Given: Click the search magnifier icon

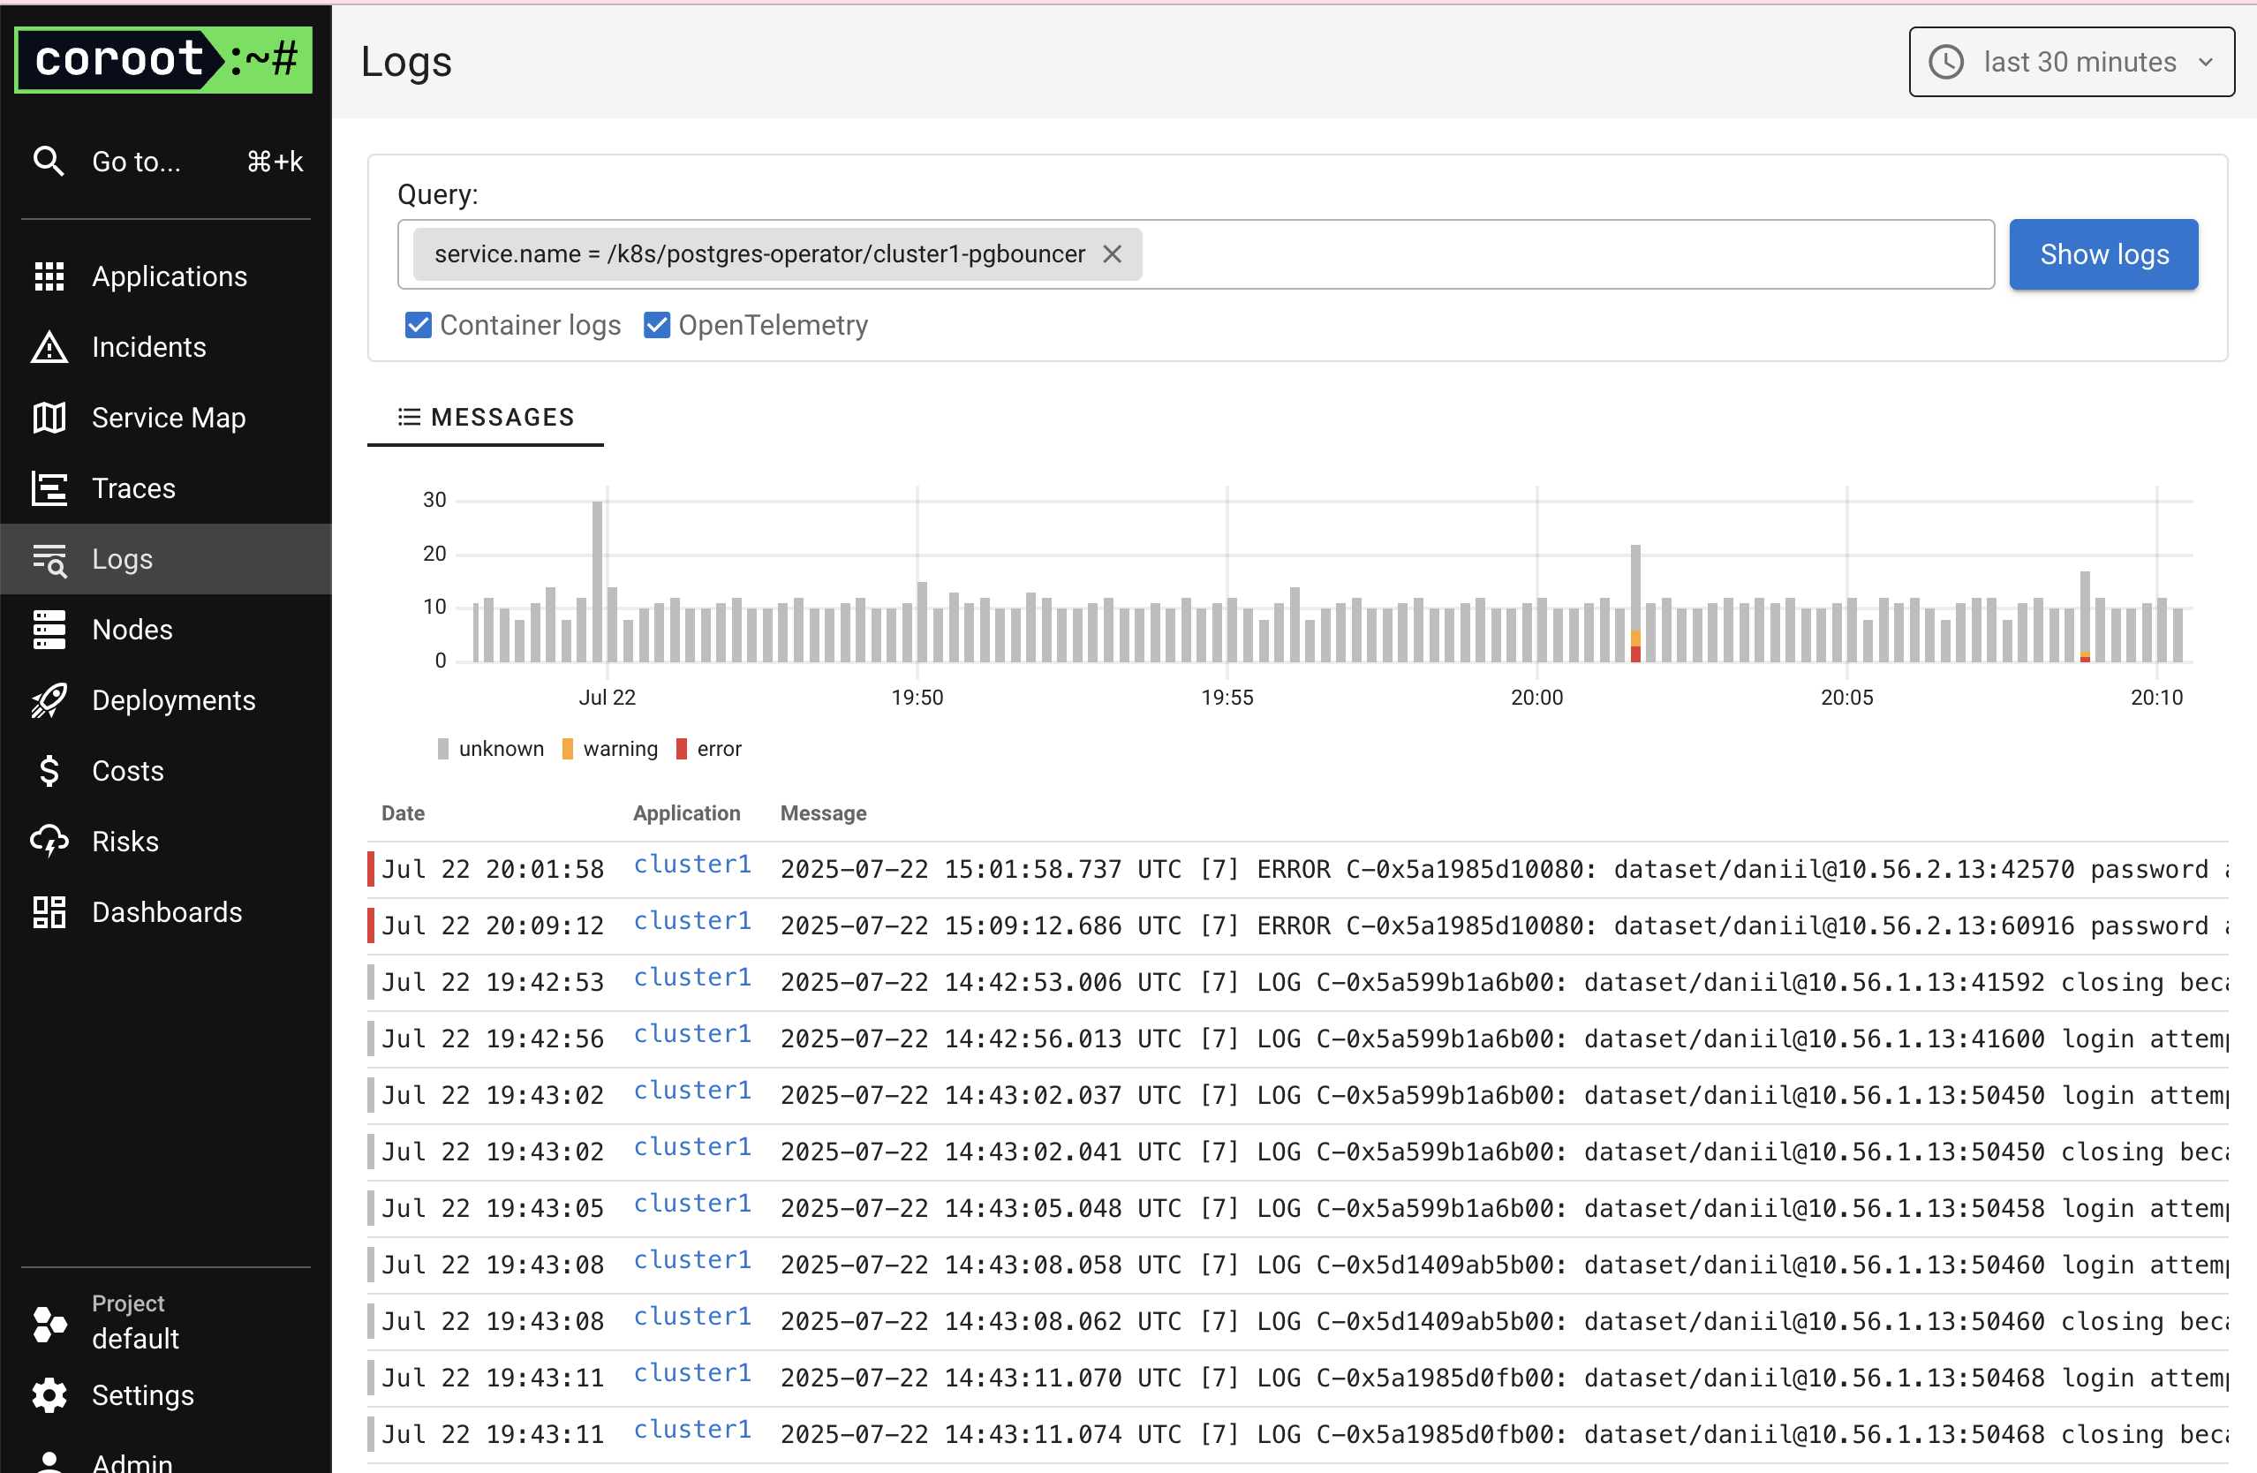Looking at the screenshot, I should [49, 162].
